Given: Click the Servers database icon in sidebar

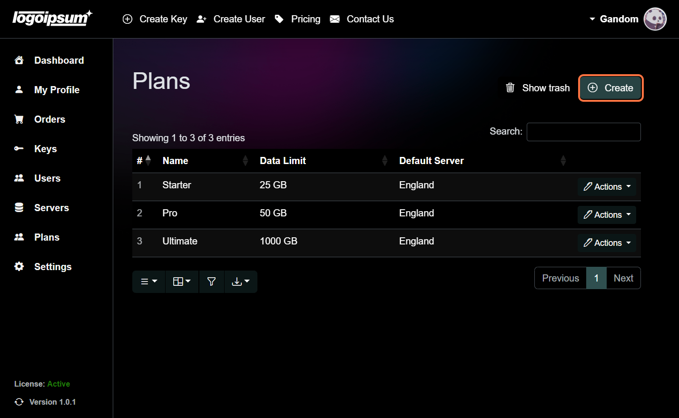Looking at the screenshot, I should [x=19, y=207].
